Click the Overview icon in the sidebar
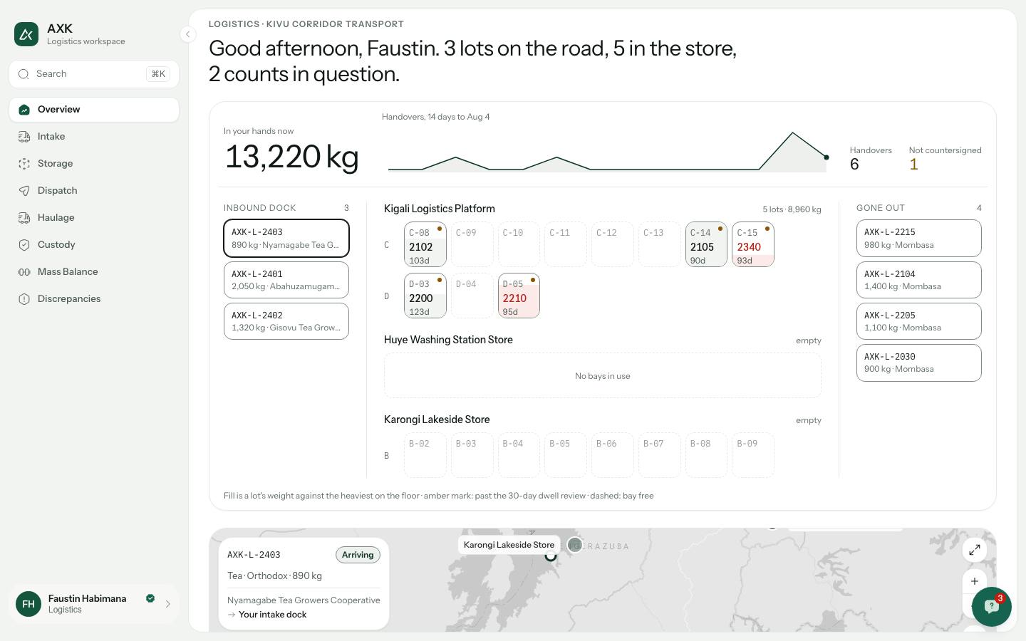1026x641 pixels. click(24, 110)
